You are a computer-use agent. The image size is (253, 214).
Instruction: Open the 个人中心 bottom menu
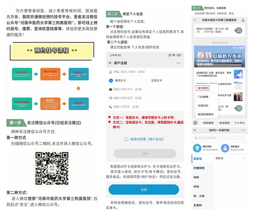point(239,123)
